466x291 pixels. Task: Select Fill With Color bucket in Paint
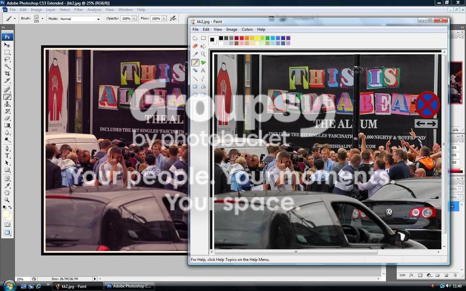[x=203, y=46]
